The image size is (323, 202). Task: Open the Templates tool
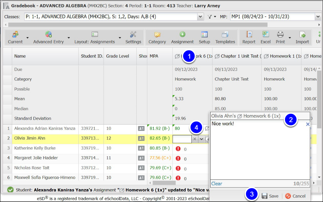[225, 37]
